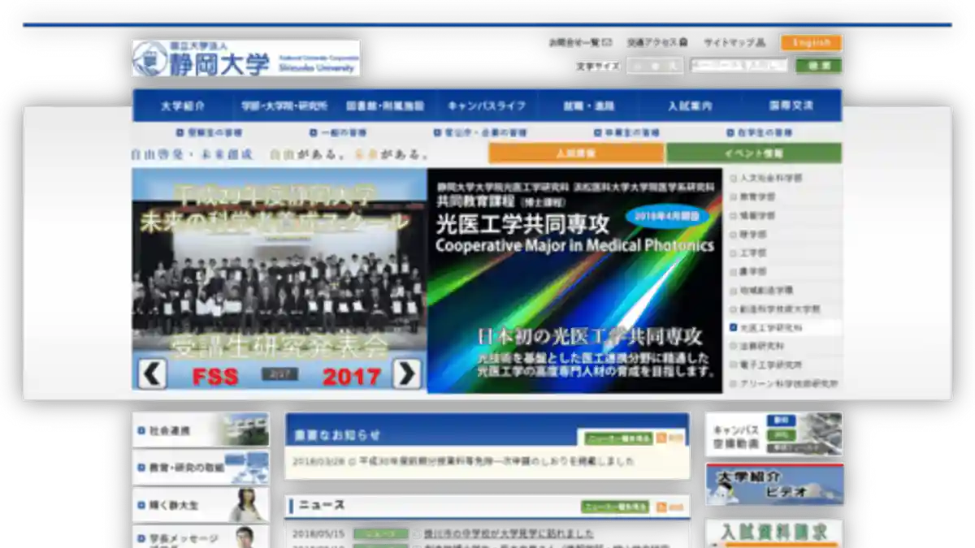Open the 社会連携 sidebar banner
This screenshot has height=548, width=975.
200,429
